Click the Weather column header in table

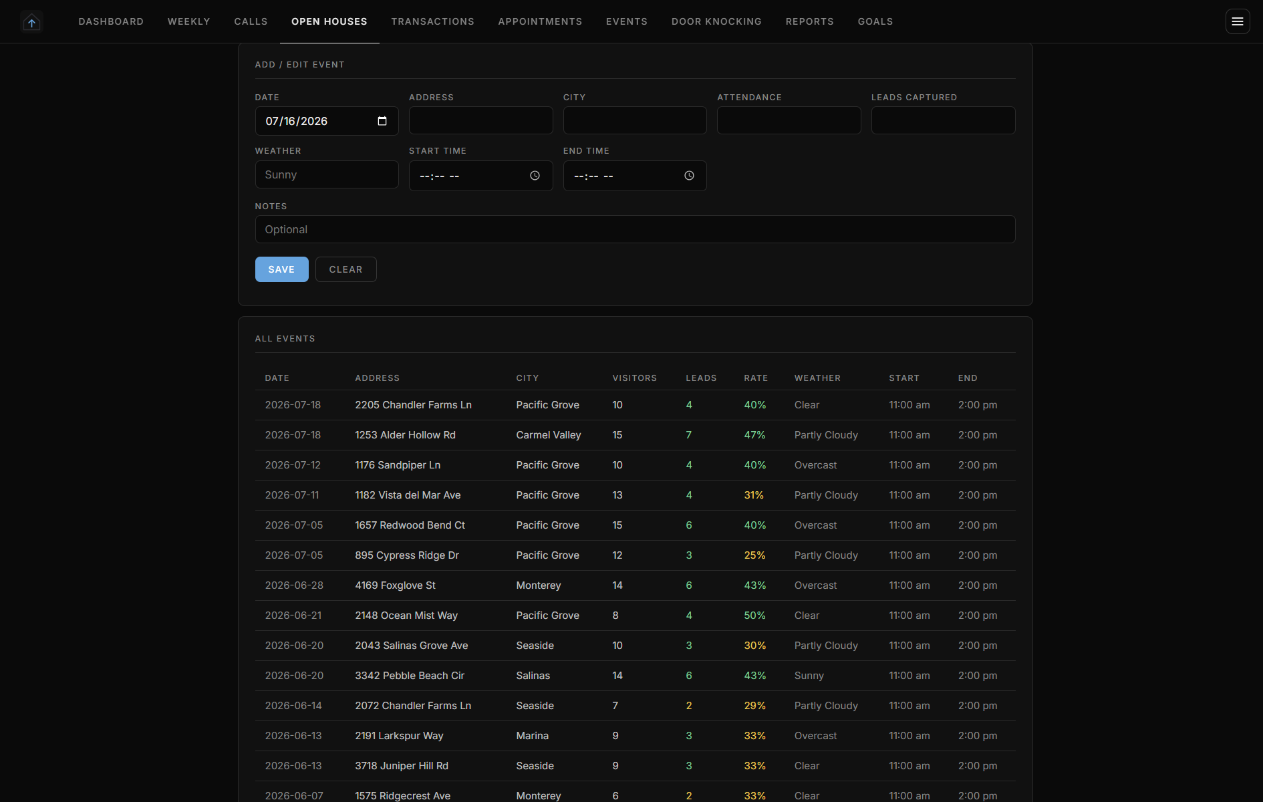817,378
